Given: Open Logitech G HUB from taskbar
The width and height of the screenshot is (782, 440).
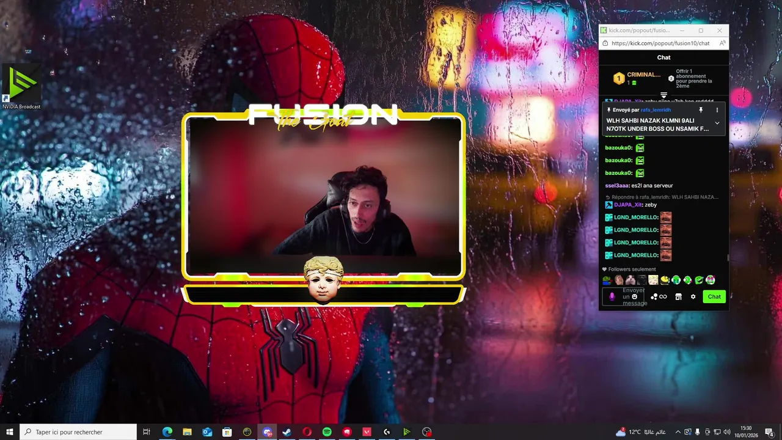Looking at the screenshot, I should [x=387, y=432].
